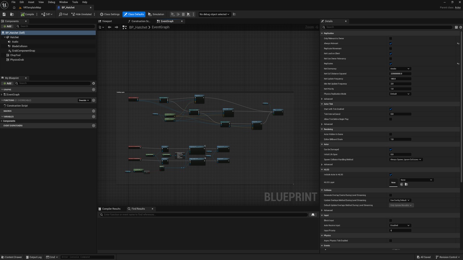Click the Net Cull Distance Squared field

coord(400,74)
